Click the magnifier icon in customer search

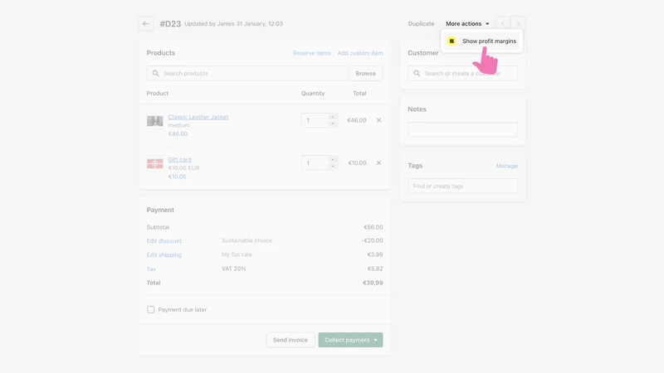pos(417,73)
